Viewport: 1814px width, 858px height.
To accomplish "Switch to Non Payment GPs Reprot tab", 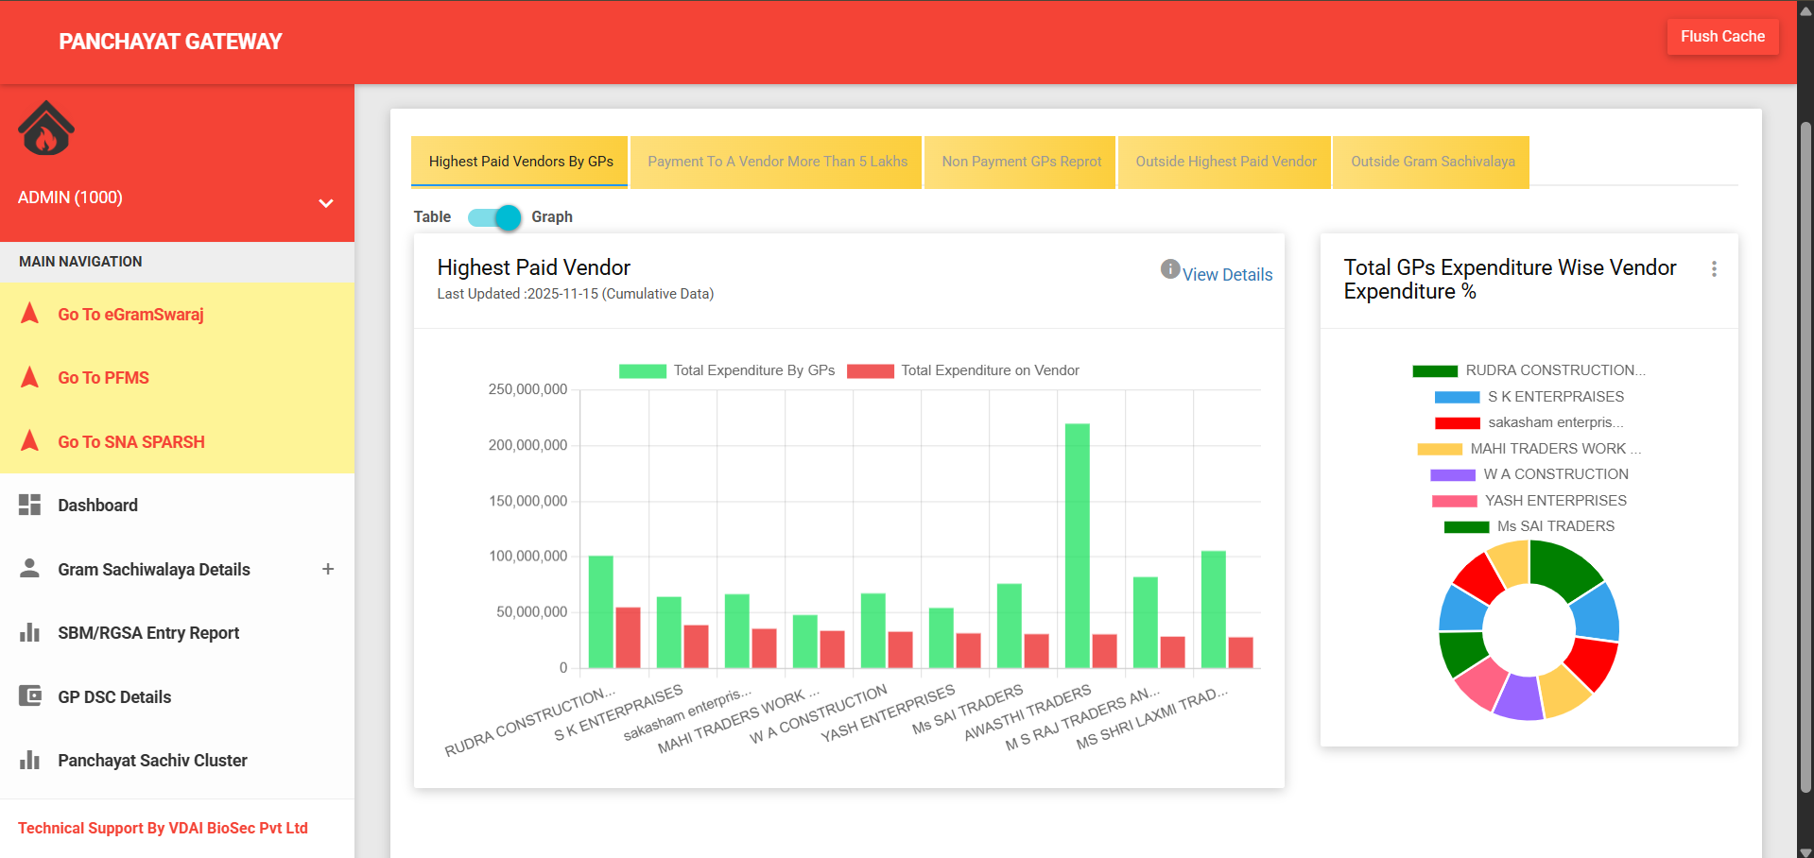I will [x=1021, y=162].
